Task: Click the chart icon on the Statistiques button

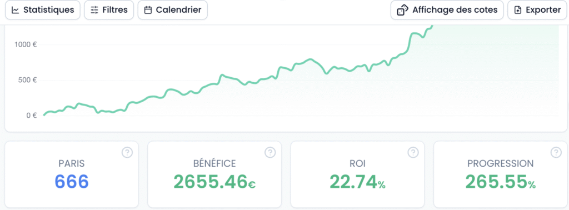Action: point(15,10)
